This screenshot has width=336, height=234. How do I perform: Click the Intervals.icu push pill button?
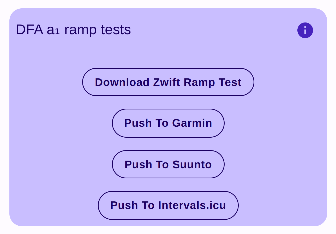point(168,205)
